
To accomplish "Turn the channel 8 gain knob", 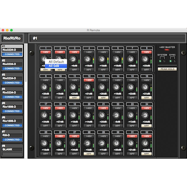I will point(145,59).
